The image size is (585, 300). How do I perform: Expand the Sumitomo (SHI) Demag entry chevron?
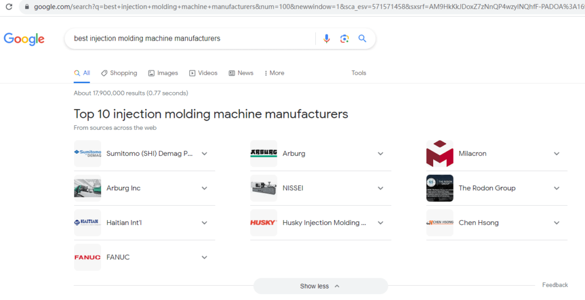[205, 153]
